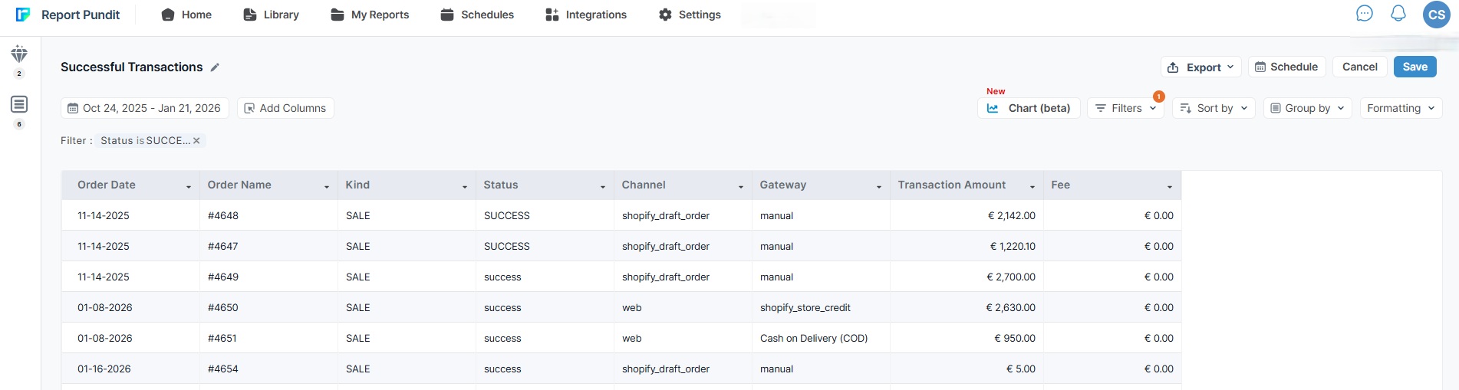The height and width of the screenshot is (390, 1459).
Task: Select order name #4651 cell
Action: click(x=268, y=338)
